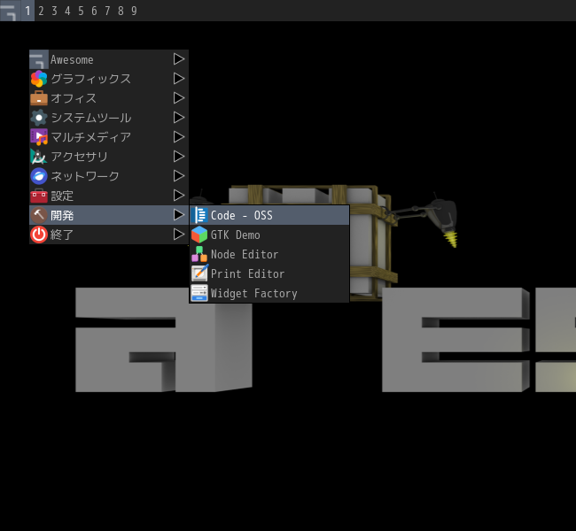Click the Node Editor icon
The width and height of the screenshot is (576, 531).
point(199,254)
